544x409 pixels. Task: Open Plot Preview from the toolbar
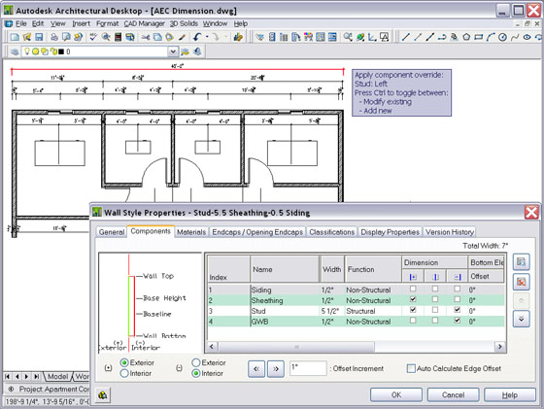[66, 37]
